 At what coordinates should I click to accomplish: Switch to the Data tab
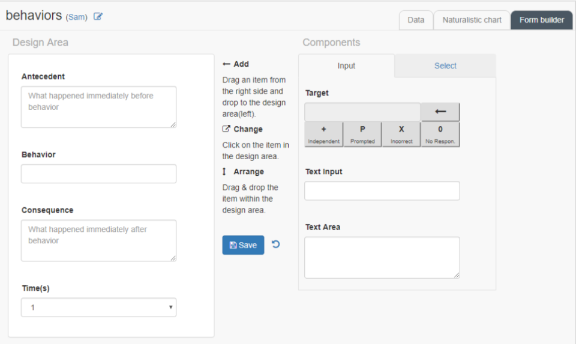click(x=416, y=20)
